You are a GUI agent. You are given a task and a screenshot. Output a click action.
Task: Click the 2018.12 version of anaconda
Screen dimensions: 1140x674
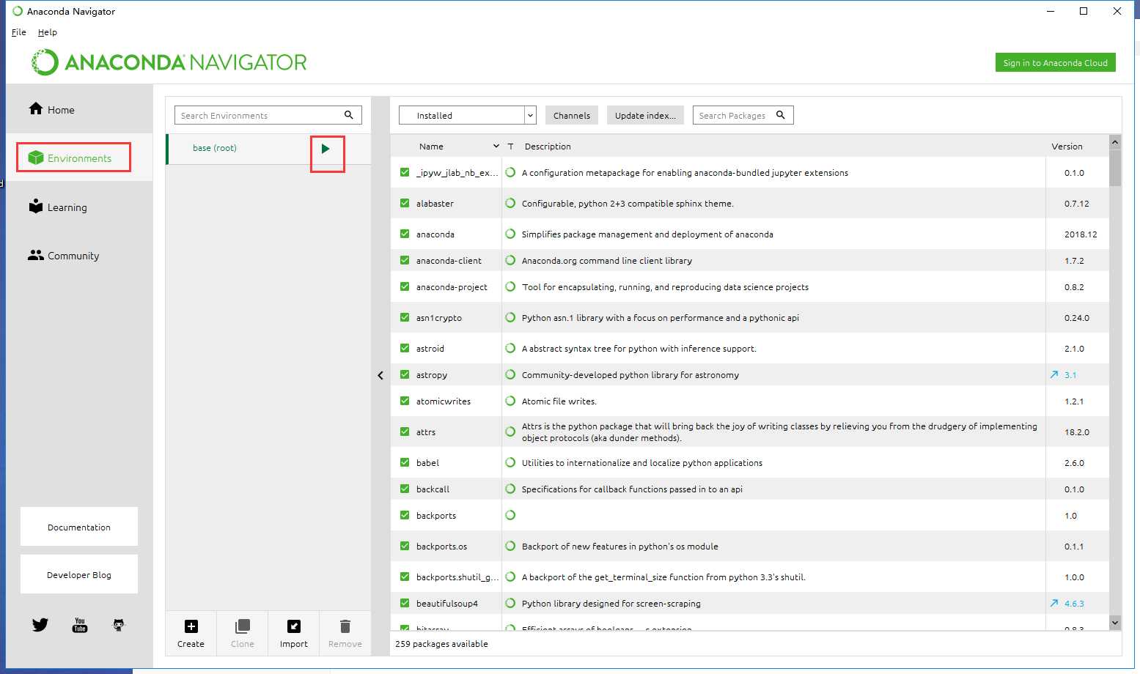pyautogui.click(x=1081, y=234)
